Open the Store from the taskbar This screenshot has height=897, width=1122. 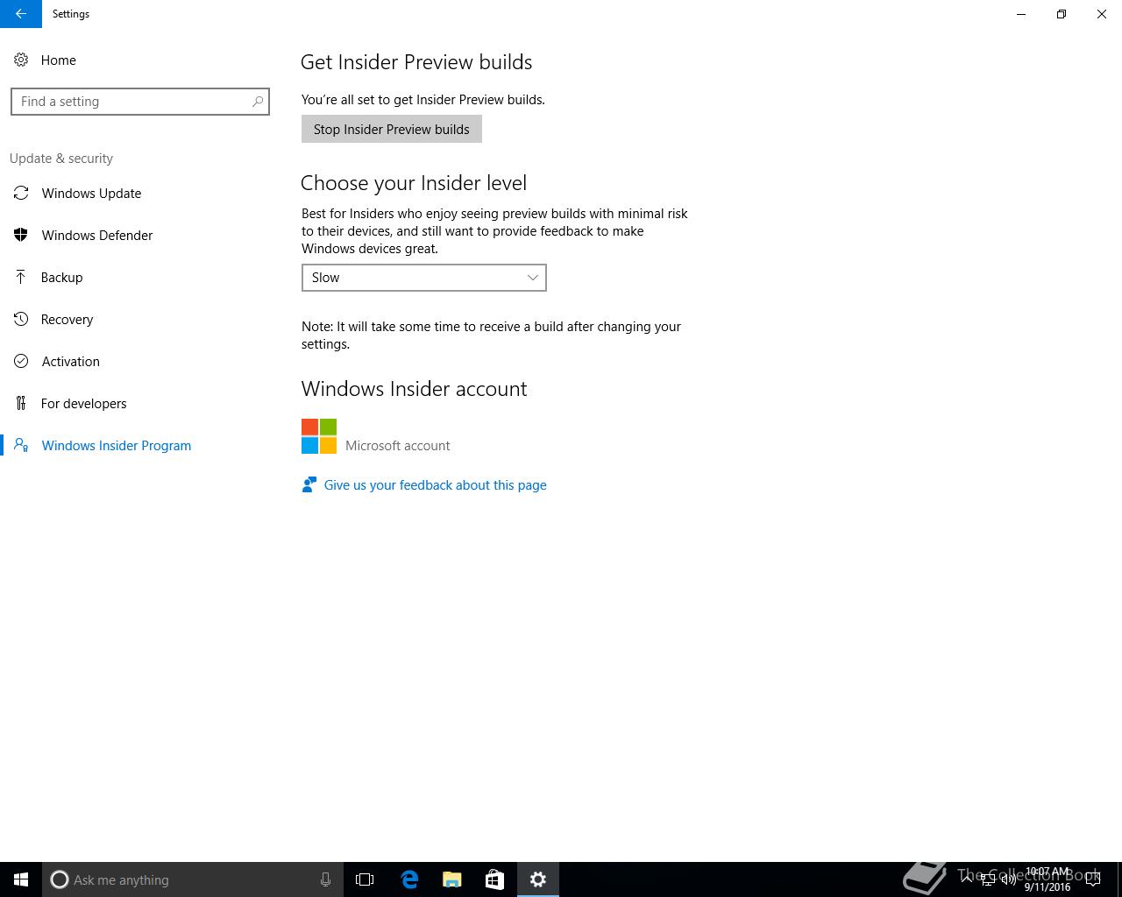pos(494,879)
